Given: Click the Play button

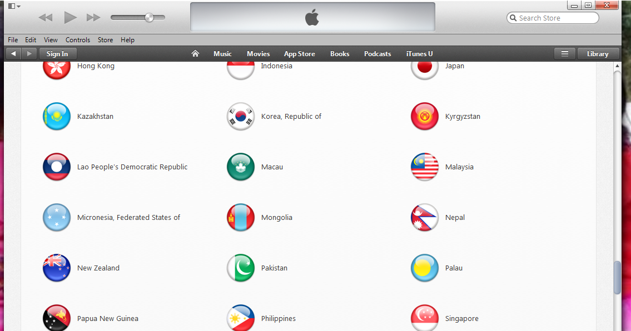Looking at the screenshot, I should point(70,17).
